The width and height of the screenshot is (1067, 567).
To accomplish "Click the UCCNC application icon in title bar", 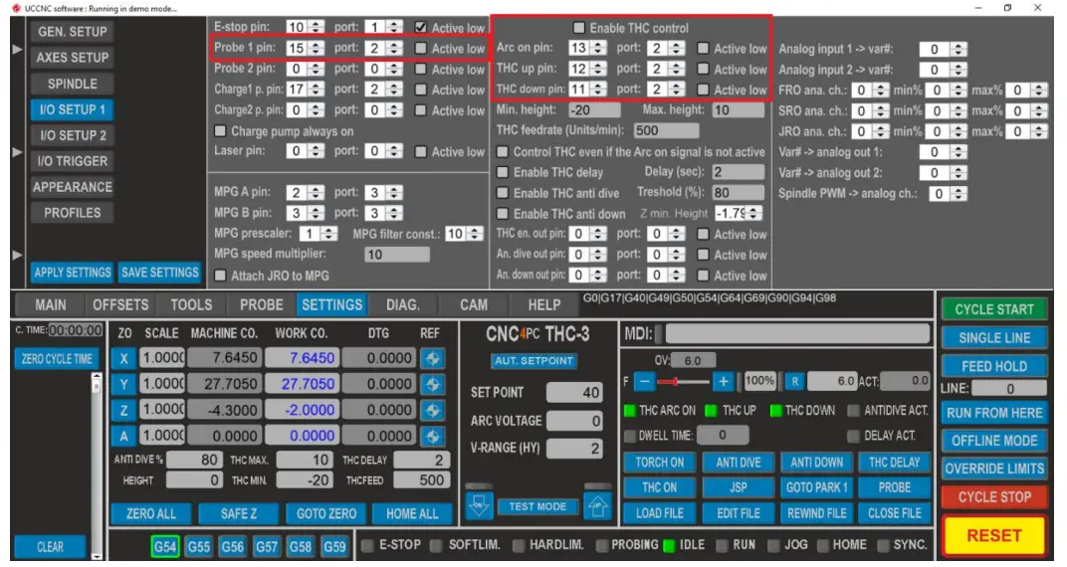I will 16,8.
